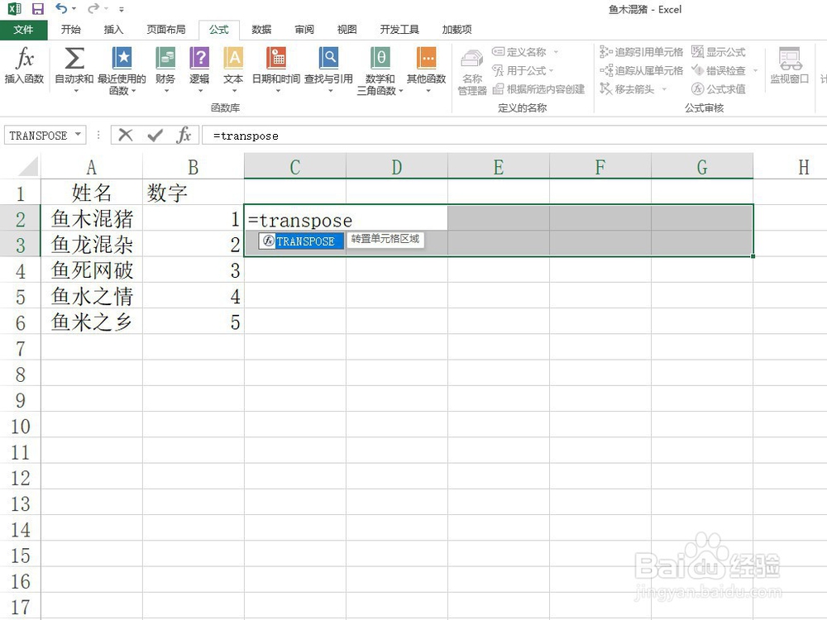Click Define Name (定义名称)
Image resolution: width=827 pixels, height=620 pixels.
(x=519, y=51)
